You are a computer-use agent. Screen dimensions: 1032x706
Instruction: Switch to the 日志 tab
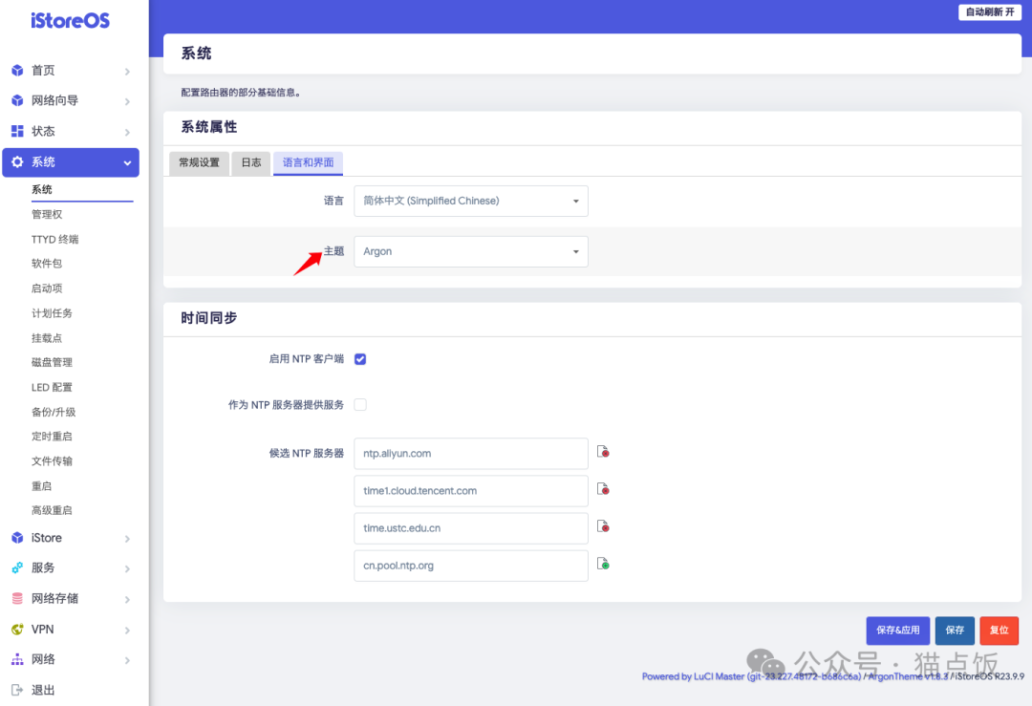(x=250, y=162)
